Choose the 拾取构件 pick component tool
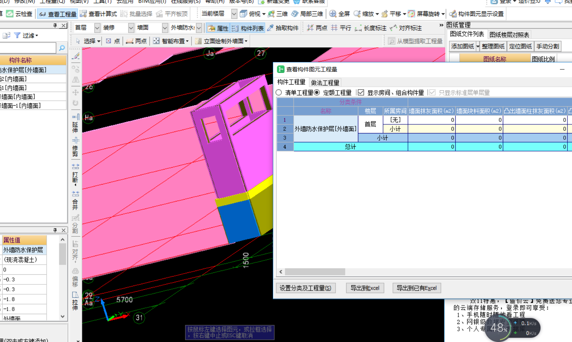572x342 pixels. point(283,28)
